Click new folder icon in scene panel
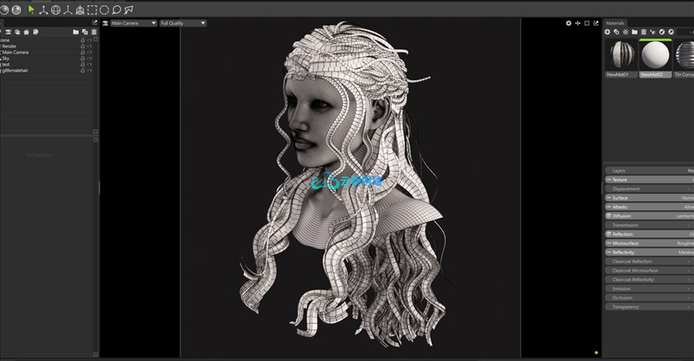 coord(76,32)
